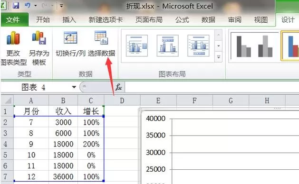Select the 设计 chart tools tab
The image size is (299, 184).
(x=288, y=19)
